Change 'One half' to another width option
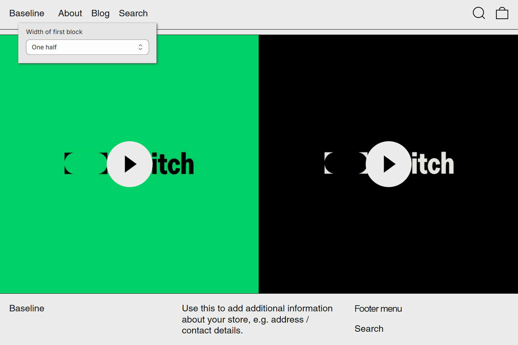Screen dimensions: 518x345 pyautogui.click(x=87, y=47)
